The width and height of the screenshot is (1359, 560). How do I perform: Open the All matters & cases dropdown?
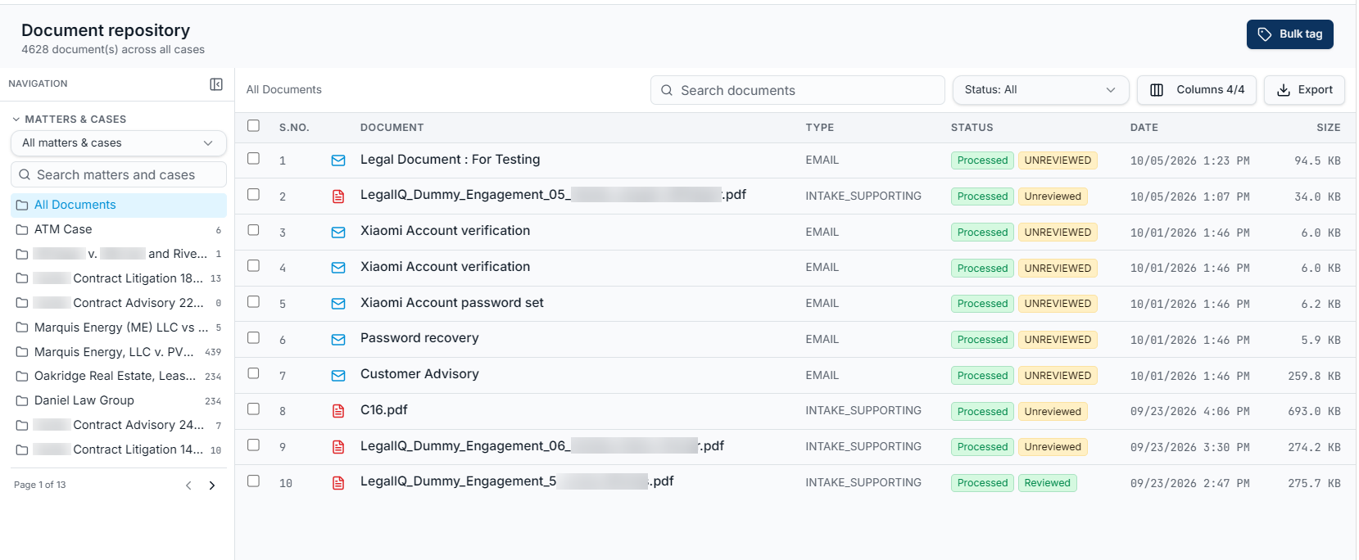[119, 143]
